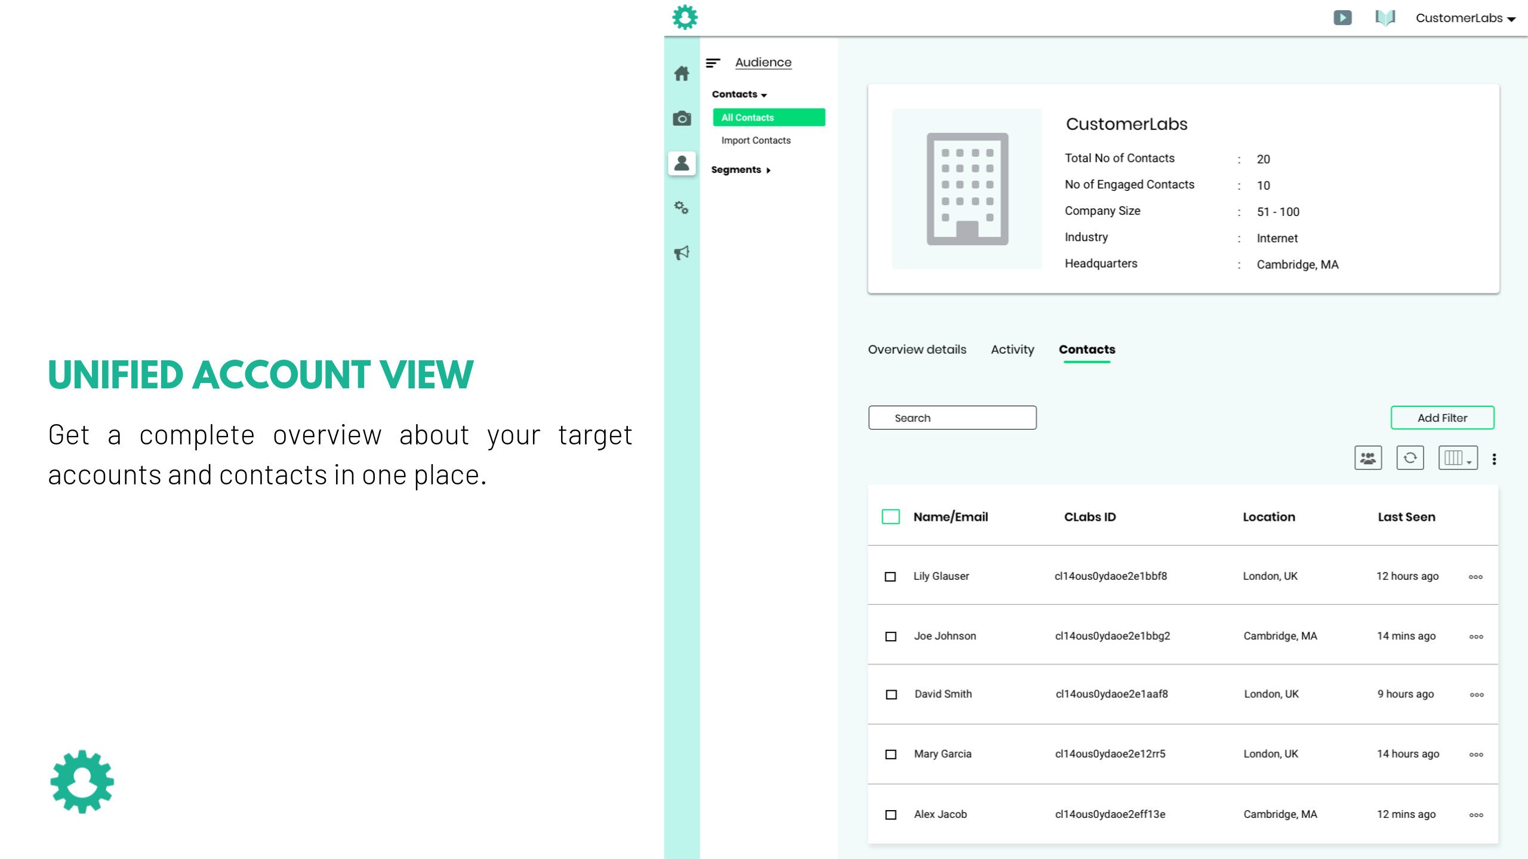Check the David Smith row checkbox

[x=891, y=694]
